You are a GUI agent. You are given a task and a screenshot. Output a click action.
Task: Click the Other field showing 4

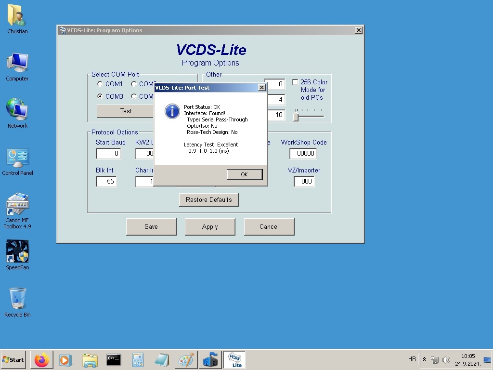[276, 99]
